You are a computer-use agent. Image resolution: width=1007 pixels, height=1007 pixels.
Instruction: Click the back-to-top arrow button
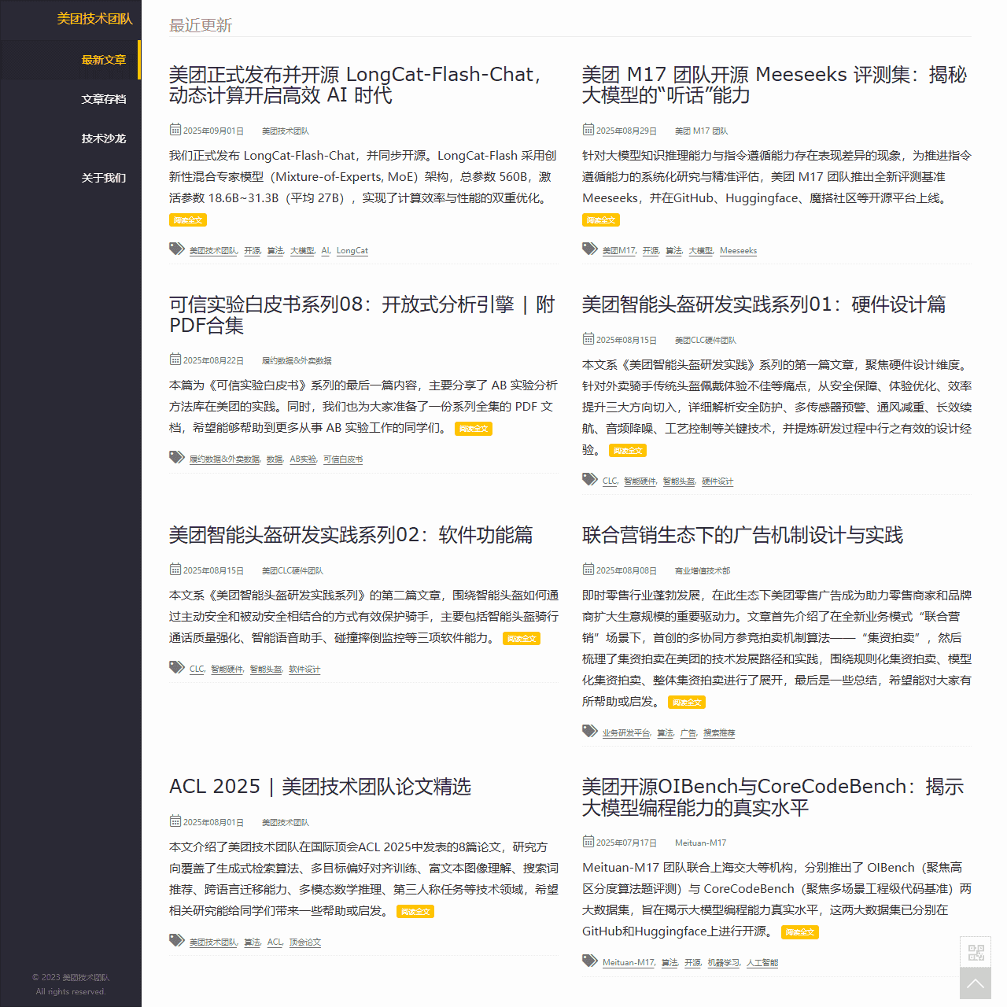[x=976, y=985]
